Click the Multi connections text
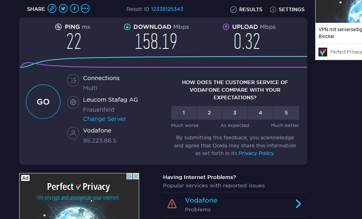362x219 pixels. 90,88
